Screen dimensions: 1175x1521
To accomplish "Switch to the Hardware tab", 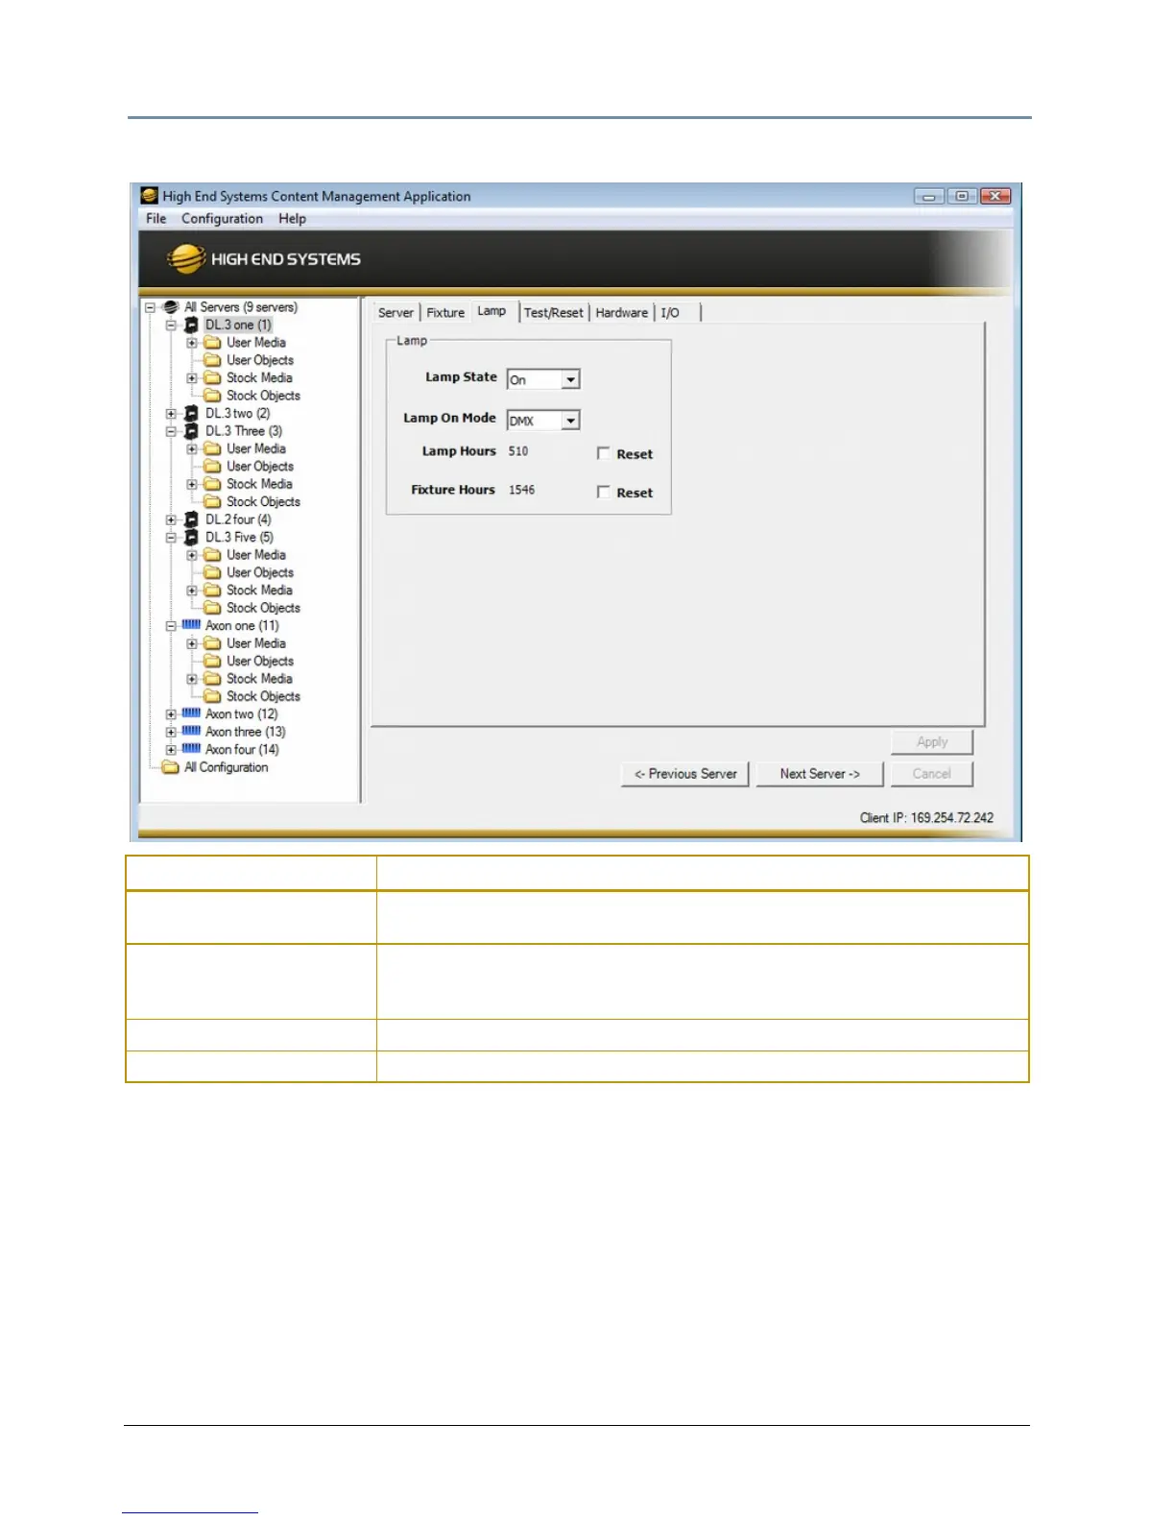I will pos(622,313).
